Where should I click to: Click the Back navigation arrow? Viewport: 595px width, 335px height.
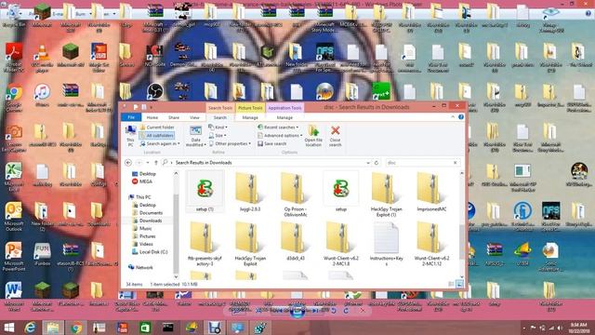(x=128, y=163)
